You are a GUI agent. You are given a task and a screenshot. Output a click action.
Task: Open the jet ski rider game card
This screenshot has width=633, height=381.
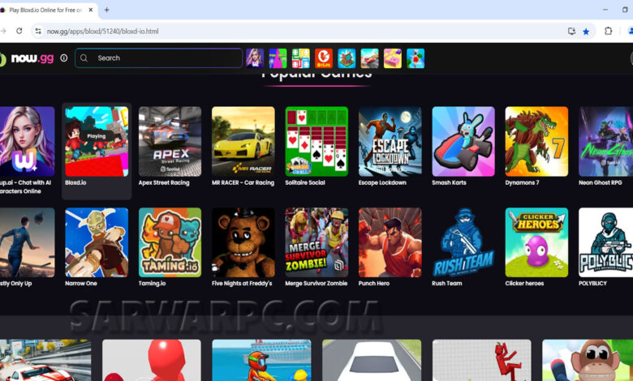coord(261,360)
